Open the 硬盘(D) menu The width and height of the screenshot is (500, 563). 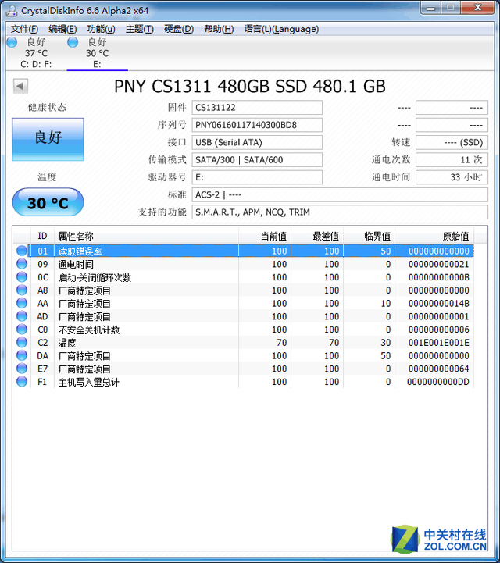pyautogui.click(x=179, y=29)
